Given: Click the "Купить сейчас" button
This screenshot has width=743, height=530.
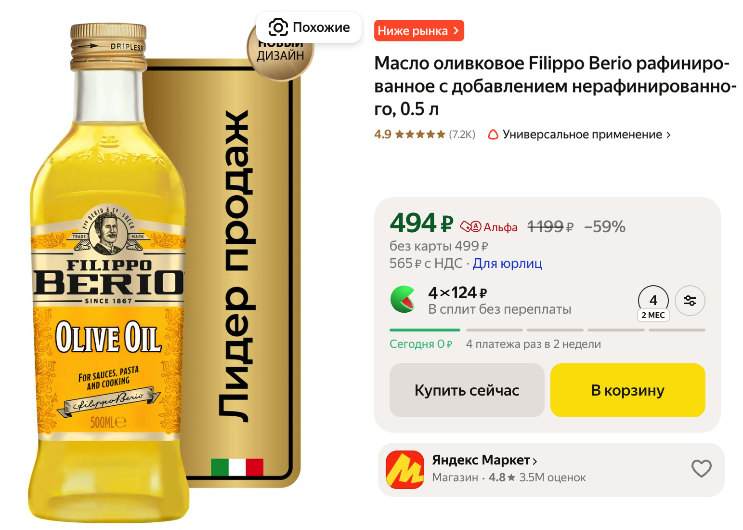Looking at the screenshot, I should point(467,390).
